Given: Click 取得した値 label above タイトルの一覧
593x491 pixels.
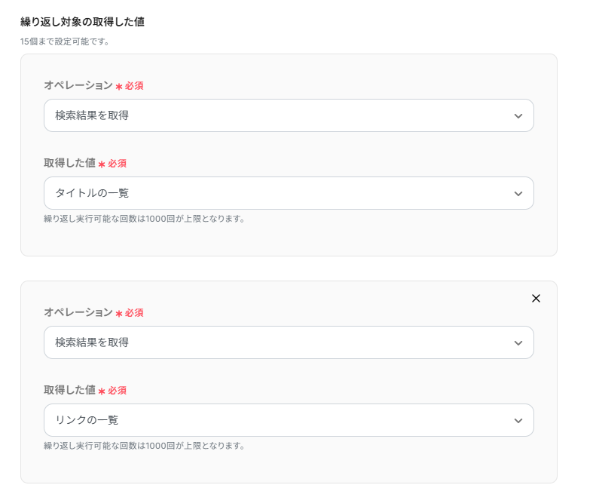Looking at the screenshot, I should click(x=69, y=163).
